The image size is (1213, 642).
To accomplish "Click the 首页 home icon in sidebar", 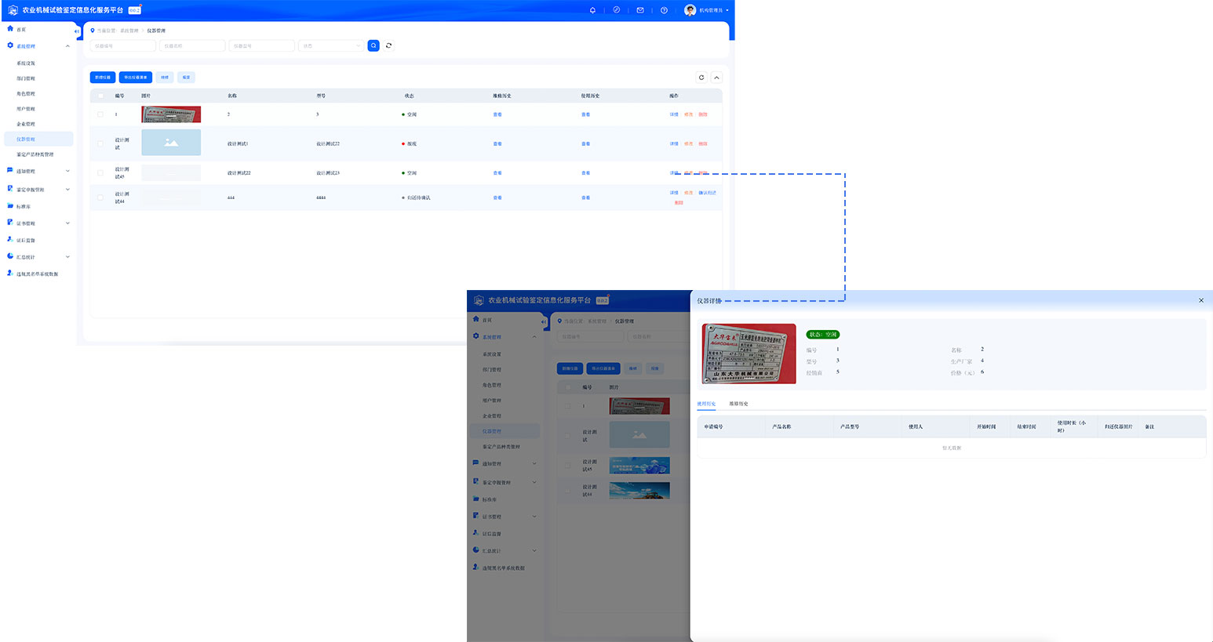I will pyautogui.click(x=10, y=29).
